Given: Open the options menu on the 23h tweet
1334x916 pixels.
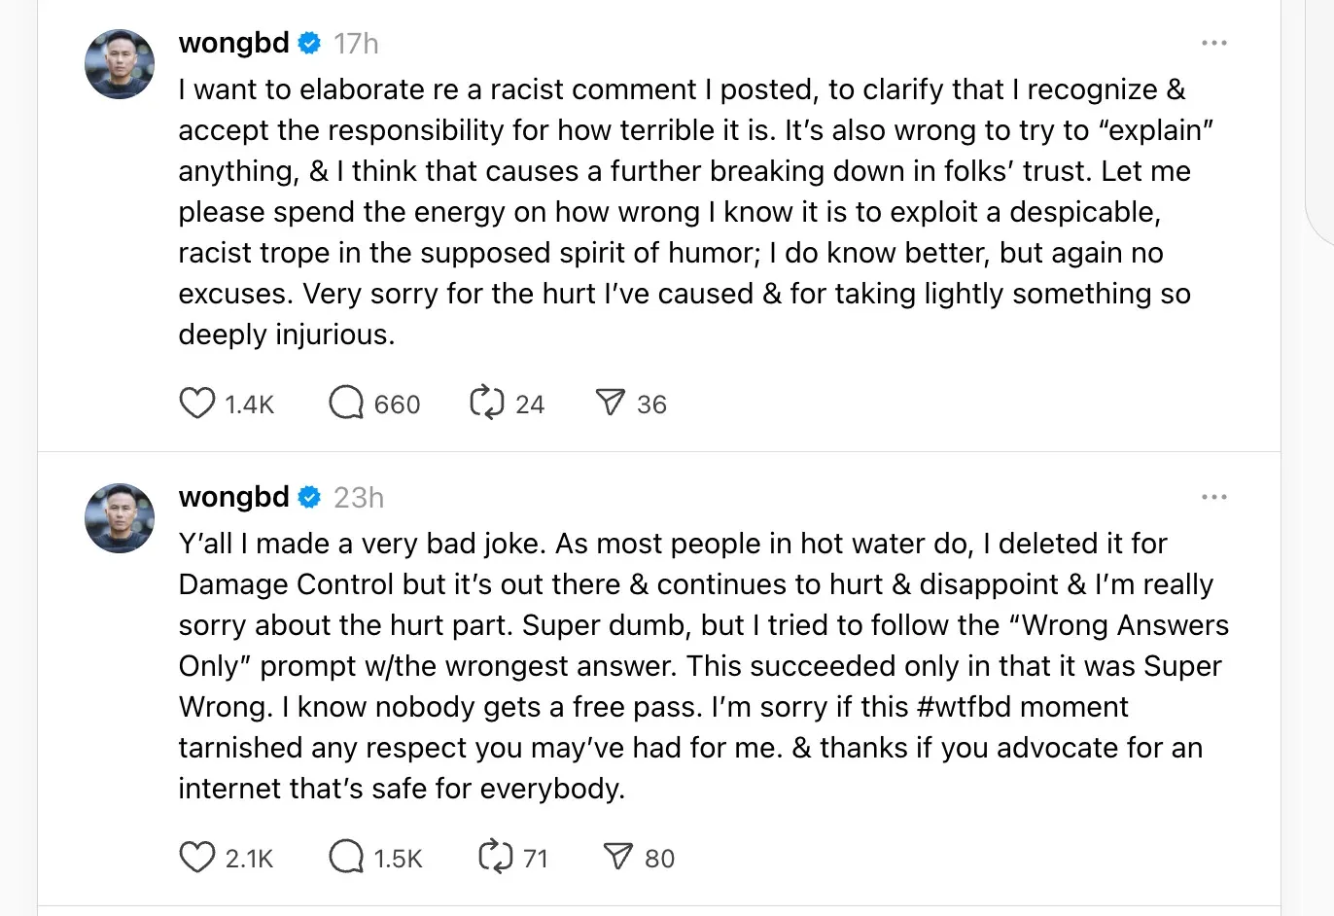Looking at the screenshot, I should pos(1214,497).
